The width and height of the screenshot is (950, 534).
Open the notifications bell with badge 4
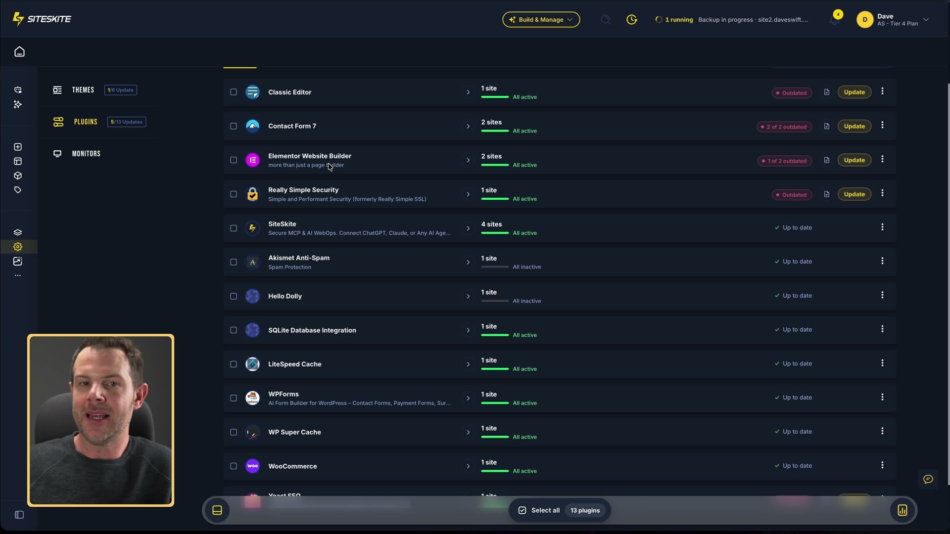pyautogui.click(x=835, y=20)
